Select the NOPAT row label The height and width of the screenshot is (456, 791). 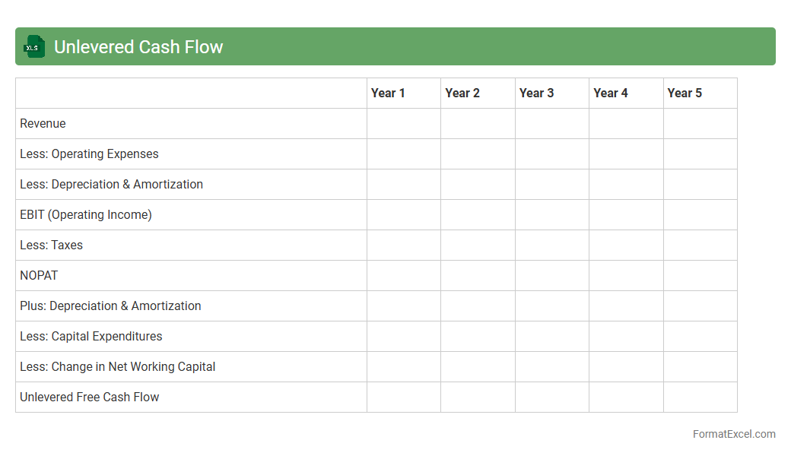click(39, 276)
